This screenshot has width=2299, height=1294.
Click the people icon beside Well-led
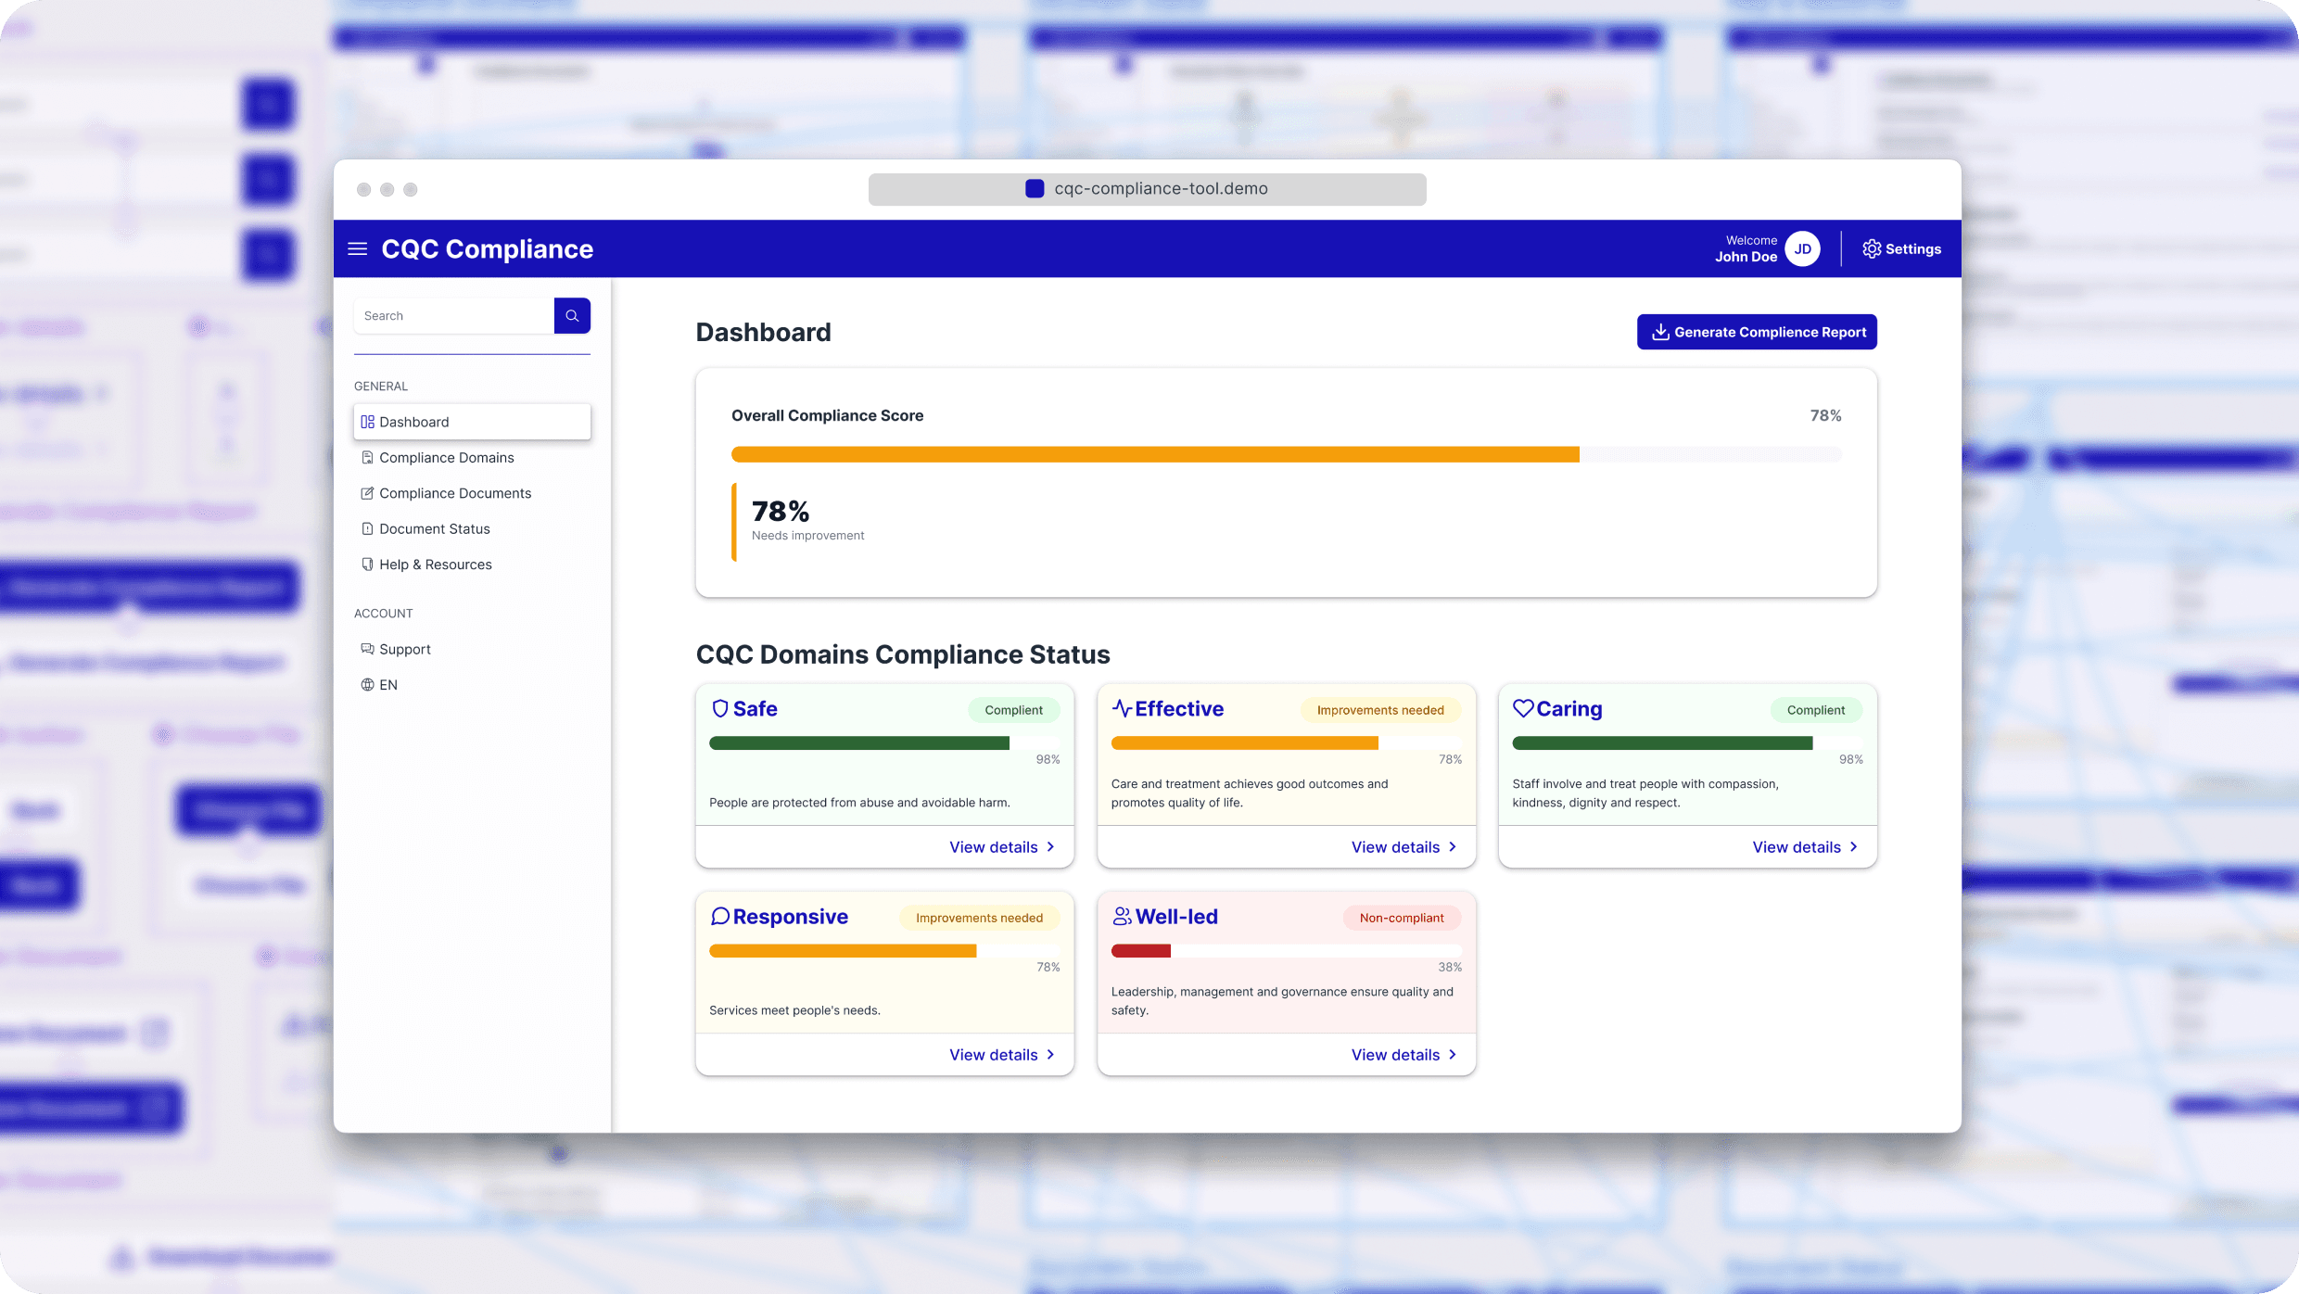point(1121,916)
